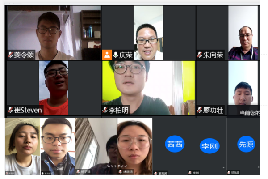This screenshot has width=268, height=179.
Task: Click the orange host person icon beside 庆荣
Action: pos(107,55)
